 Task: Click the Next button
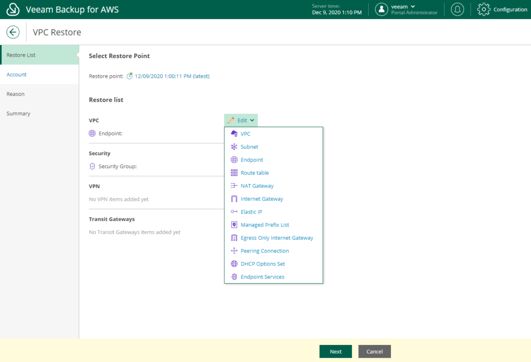(x=336, y=352)
